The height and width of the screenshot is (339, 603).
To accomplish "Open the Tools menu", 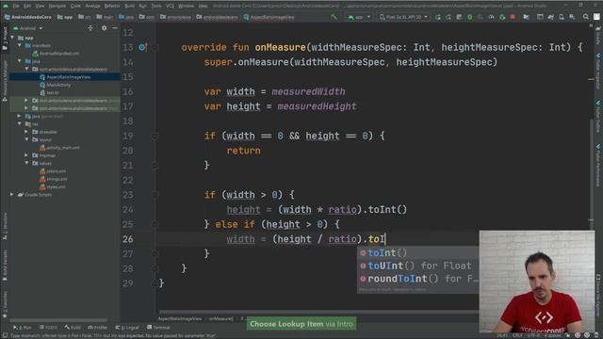I will pyautogui.click(x=156, y=6).
